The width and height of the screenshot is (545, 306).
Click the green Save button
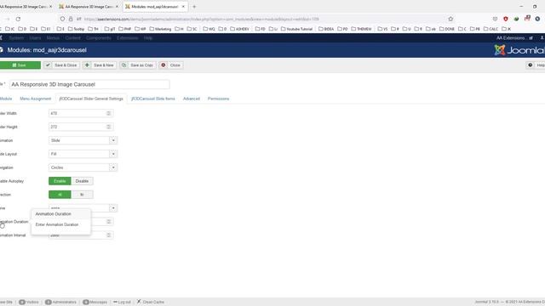tap(20, 65)
